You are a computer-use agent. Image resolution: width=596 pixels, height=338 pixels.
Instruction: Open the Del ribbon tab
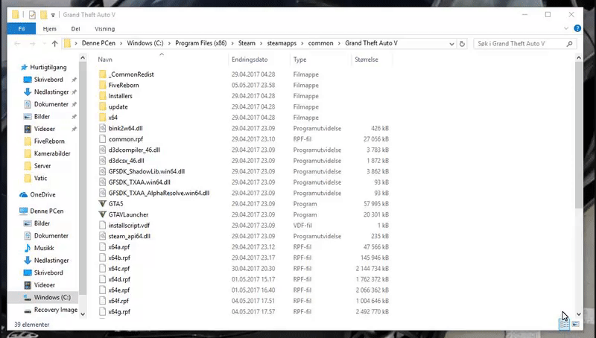pos(76,29)
